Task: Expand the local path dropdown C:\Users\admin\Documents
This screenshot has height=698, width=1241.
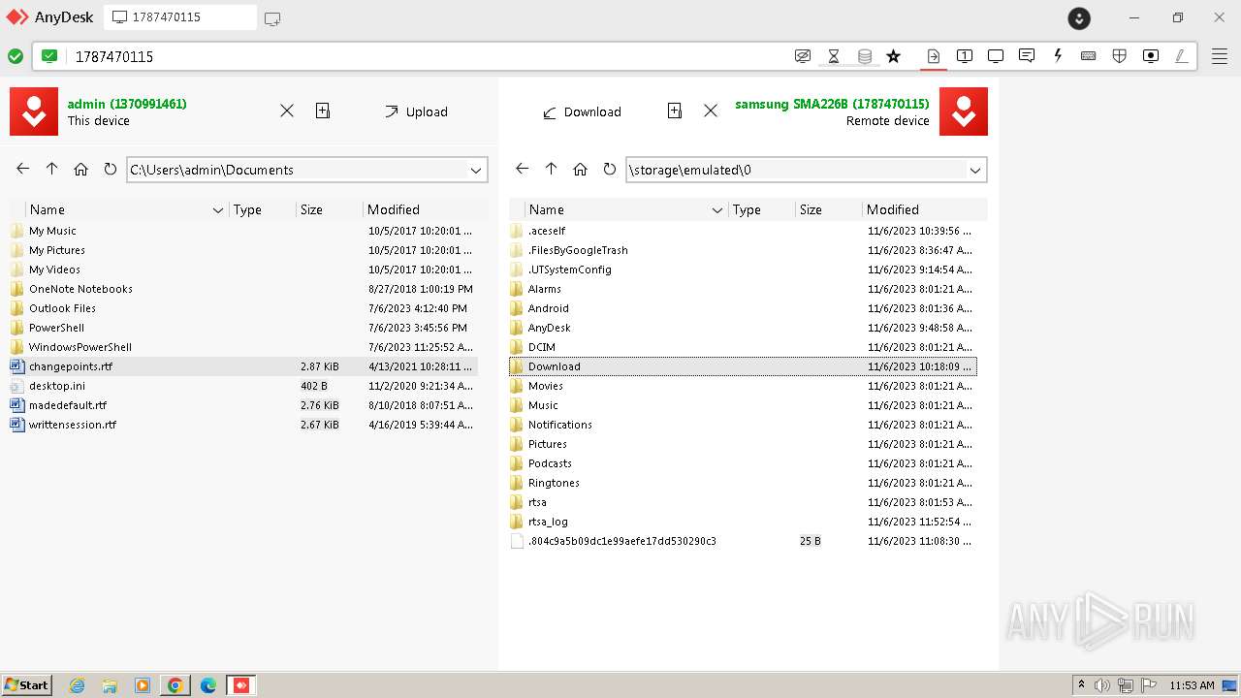Action: [476, 170]
